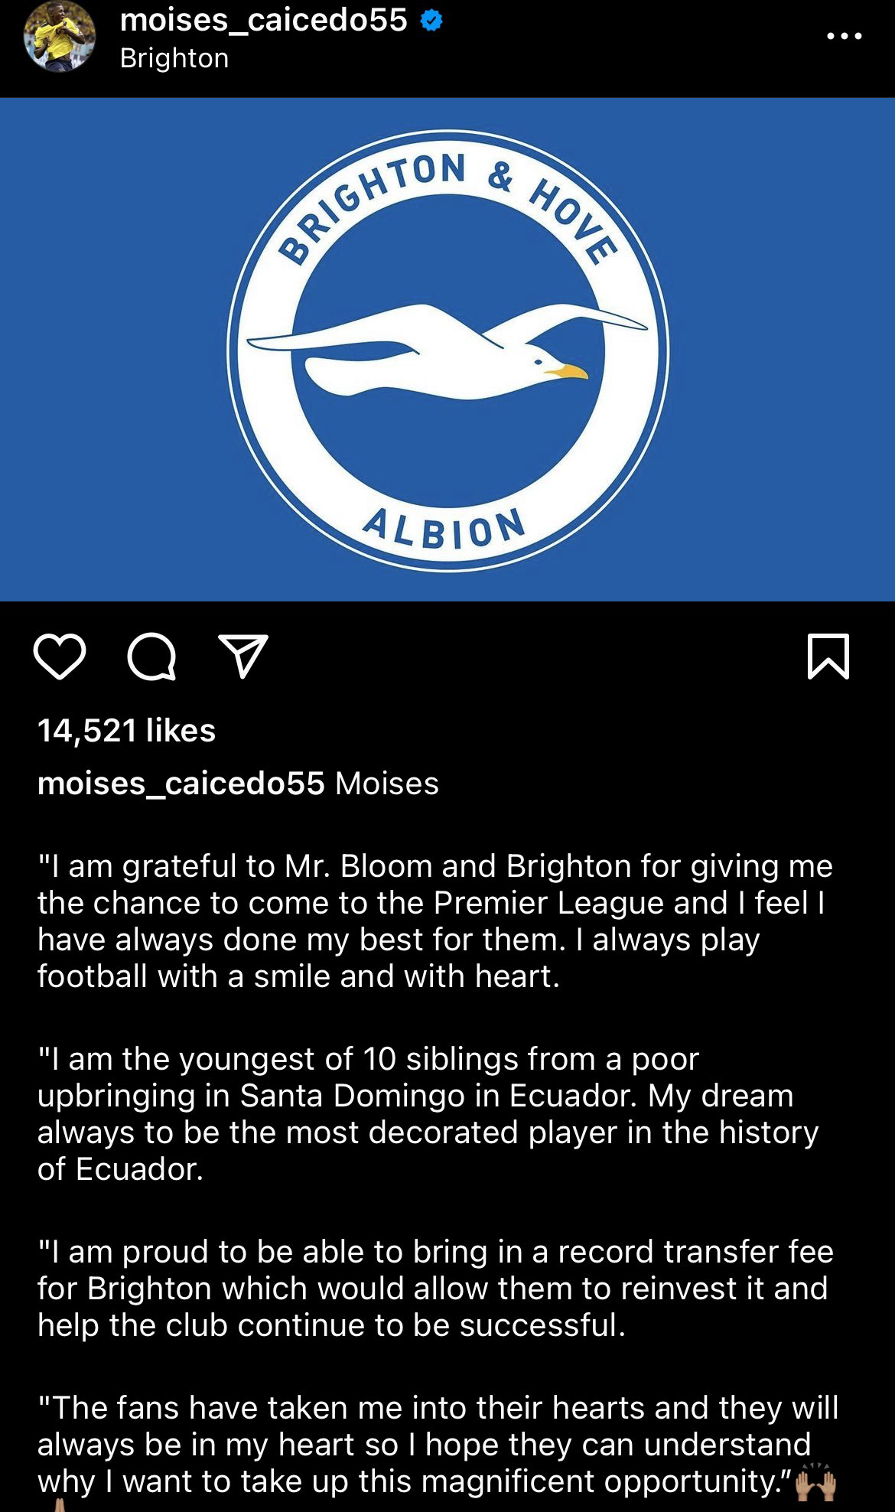Viewport: 895px width, 1512px height.
Task: Tap the paragraph thanking Mr. Bloom
Action: tap(436, 921)
